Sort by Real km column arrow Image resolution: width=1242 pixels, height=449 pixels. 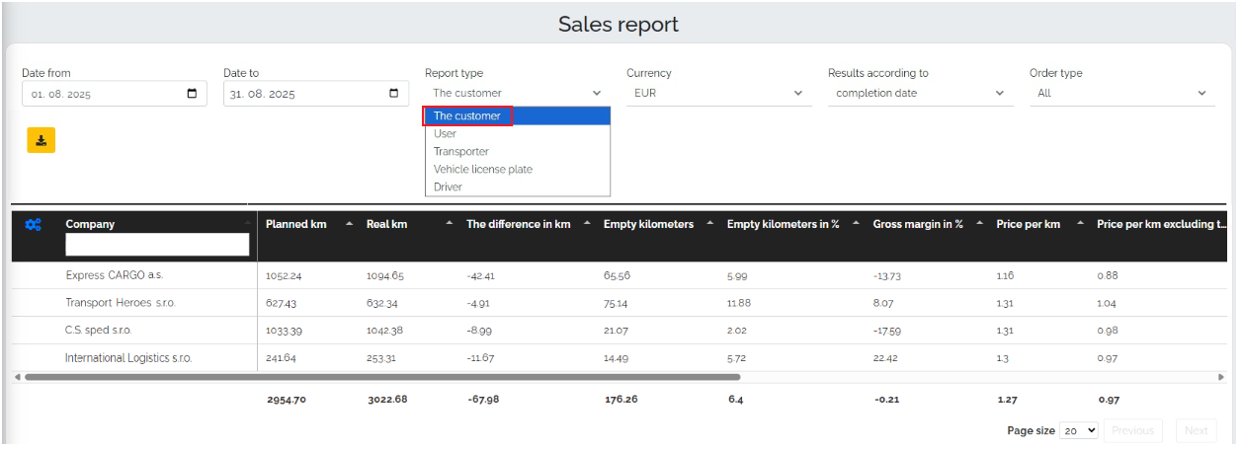(x=449, y=225)
